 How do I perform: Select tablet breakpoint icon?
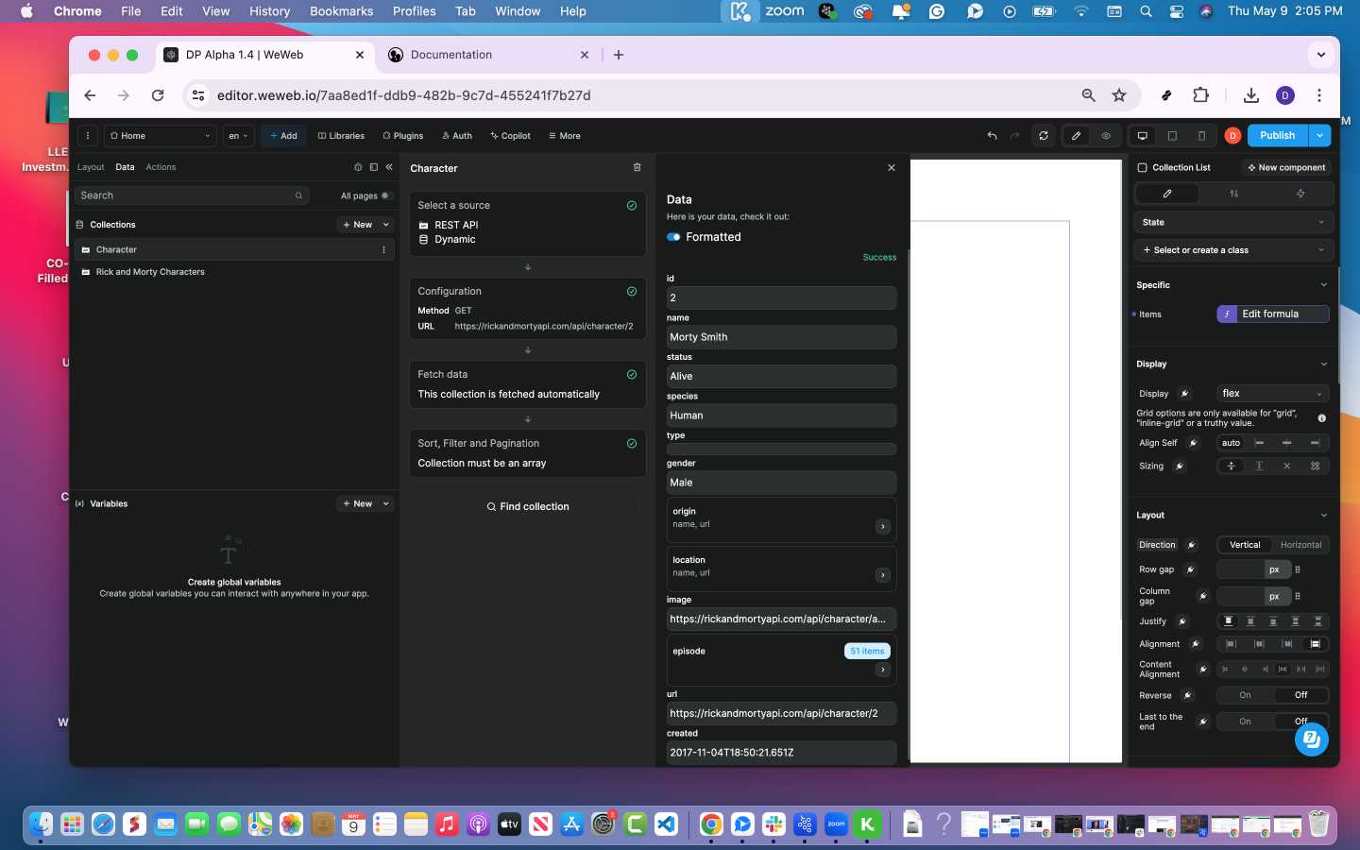(x=1172, y=136)
